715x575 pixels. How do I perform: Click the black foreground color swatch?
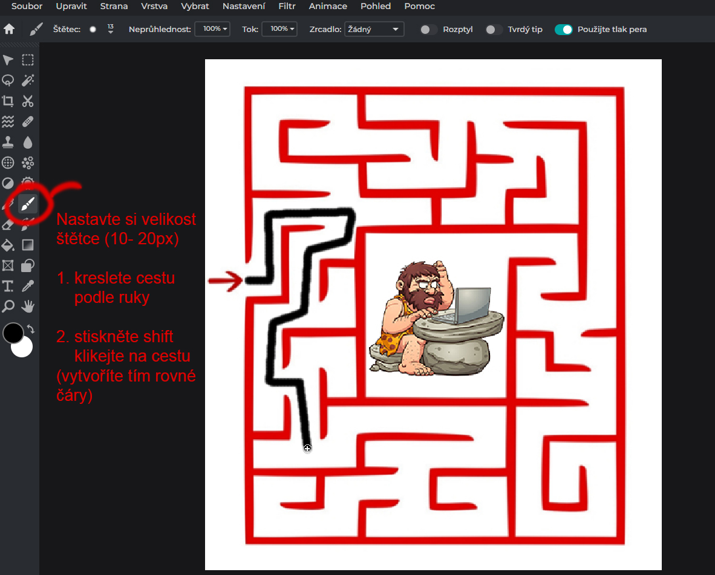click(x=12, y=332)
